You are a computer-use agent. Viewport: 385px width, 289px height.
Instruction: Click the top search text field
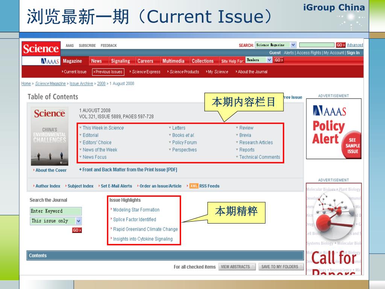317,45
